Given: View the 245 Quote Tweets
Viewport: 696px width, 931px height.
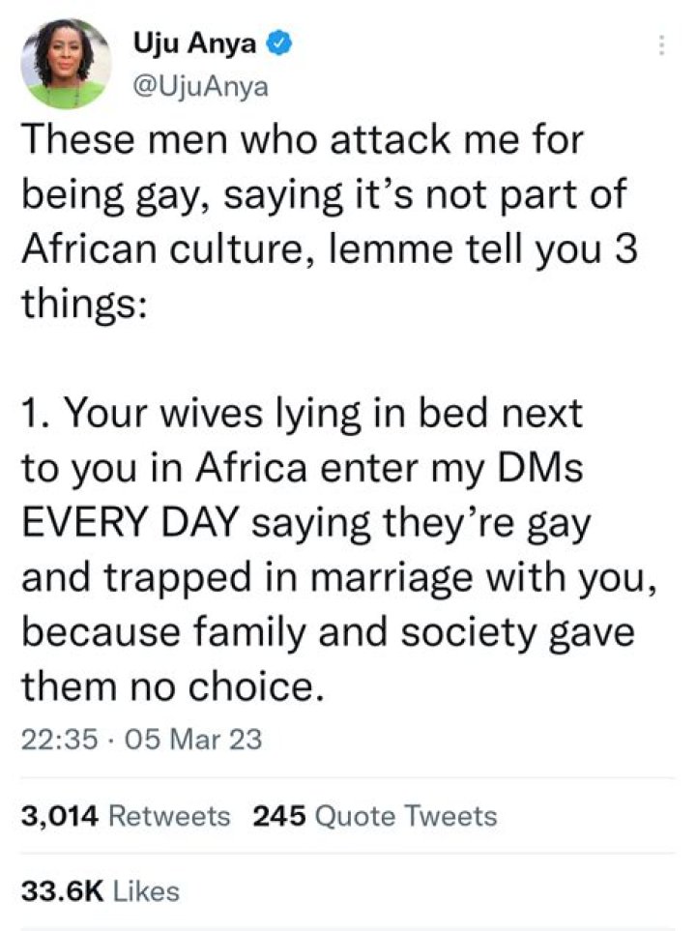Looking at the screenshot, I should click(x=371, y=815).
